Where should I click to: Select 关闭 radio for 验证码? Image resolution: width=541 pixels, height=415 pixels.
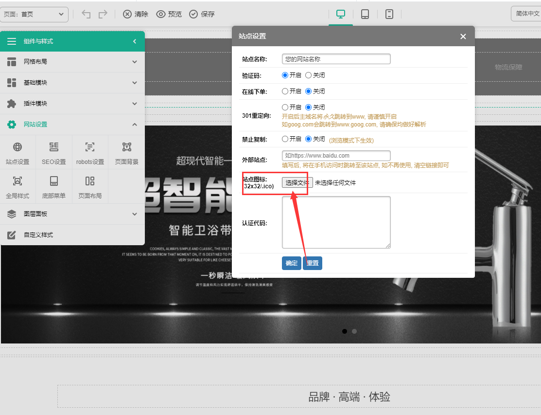click(309, 75)
